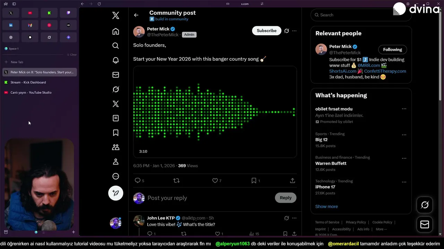The image size is (444, 249).
Task: Play the green audio waveform video
Action: click(x=215, y=112)
